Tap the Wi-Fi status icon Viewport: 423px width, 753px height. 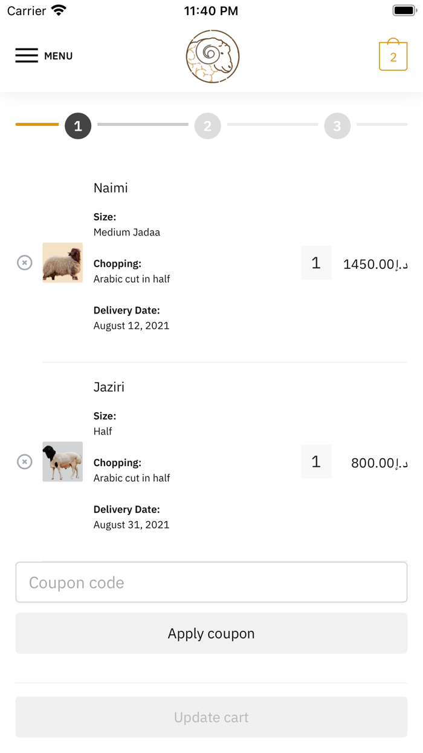pyautogui.click(x=59, y=10)
